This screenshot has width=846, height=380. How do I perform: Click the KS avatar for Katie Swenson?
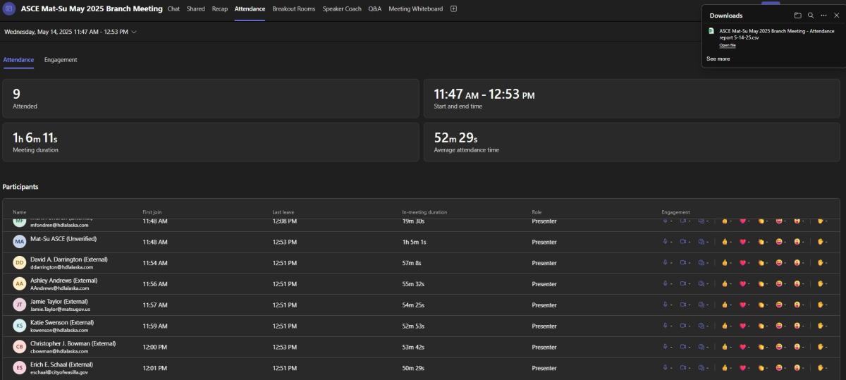(20, 326)
